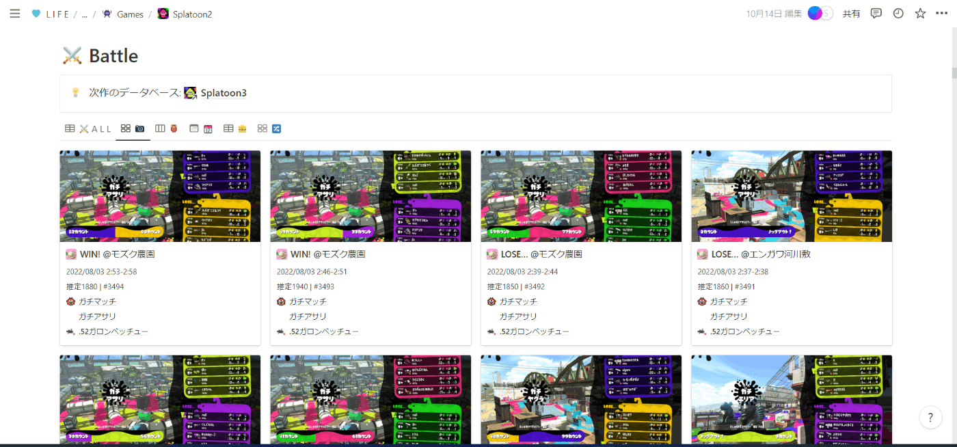The height and width of the screenshot is (447, 957).
Task: Switch to the shuffle gallery view tab
Action: [x=269, y=128]
